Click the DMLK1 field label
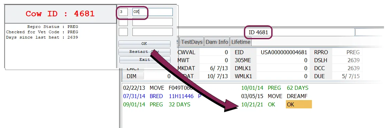Screen dimensions: 388x128 tap(243, 68)
